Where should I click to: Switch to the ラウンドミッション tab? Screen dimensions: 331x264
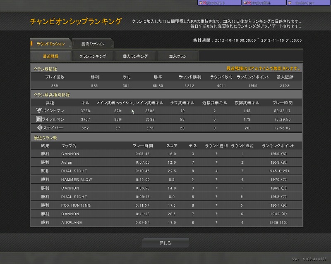pyautogui.click(x=50, y=44)
